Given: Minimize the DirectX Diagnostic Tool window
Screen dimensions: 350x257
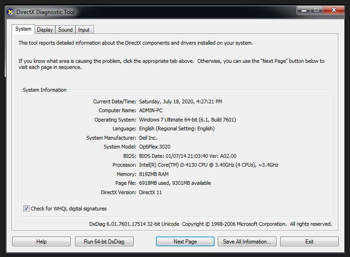Looking at the screenshot, I should tap(303, 10).
